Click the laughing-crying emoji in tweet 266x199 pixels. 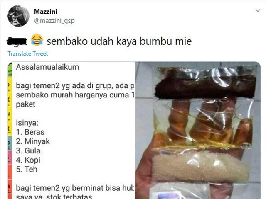(x=37, y=40)
